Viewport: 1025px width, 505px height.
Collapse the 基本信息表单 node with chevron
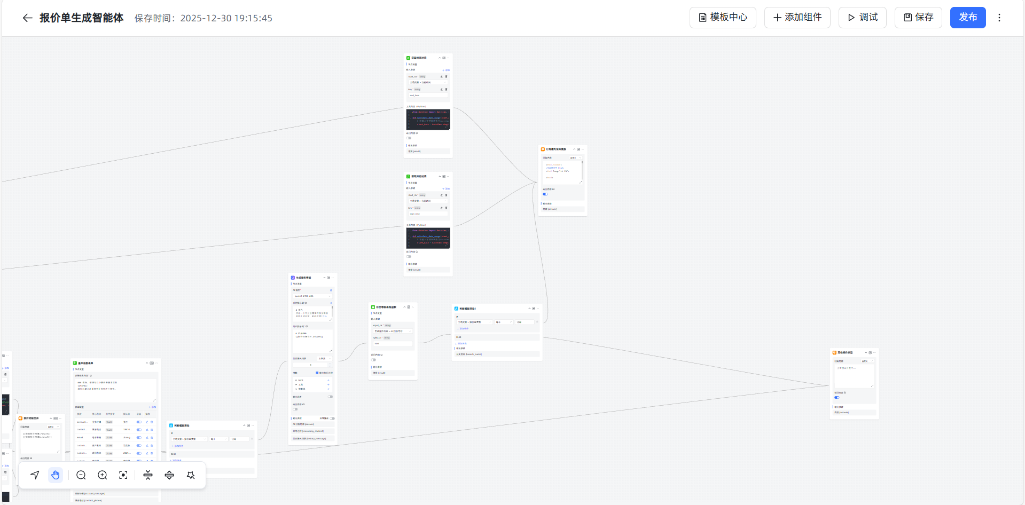pyautogui.click(x=147, y=363)
